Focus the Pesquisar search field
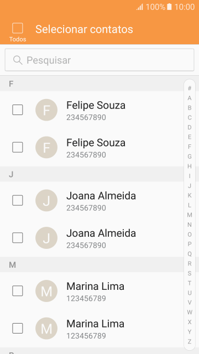This screenshot has width=199, height=354. pos(99,60)
